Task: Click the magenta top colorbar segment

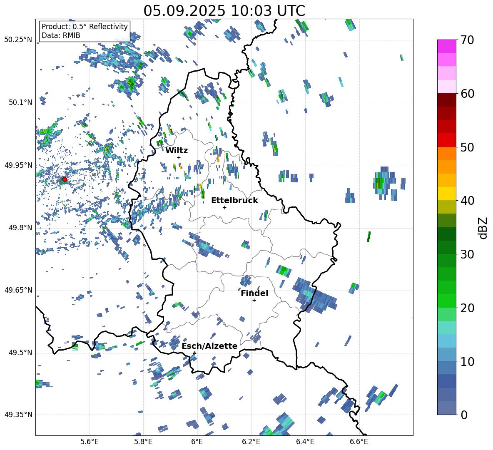Action: 446,46
